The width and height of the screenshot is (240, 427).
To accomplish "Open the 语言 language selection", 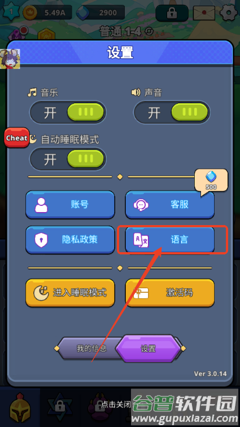I will [169, 240].
